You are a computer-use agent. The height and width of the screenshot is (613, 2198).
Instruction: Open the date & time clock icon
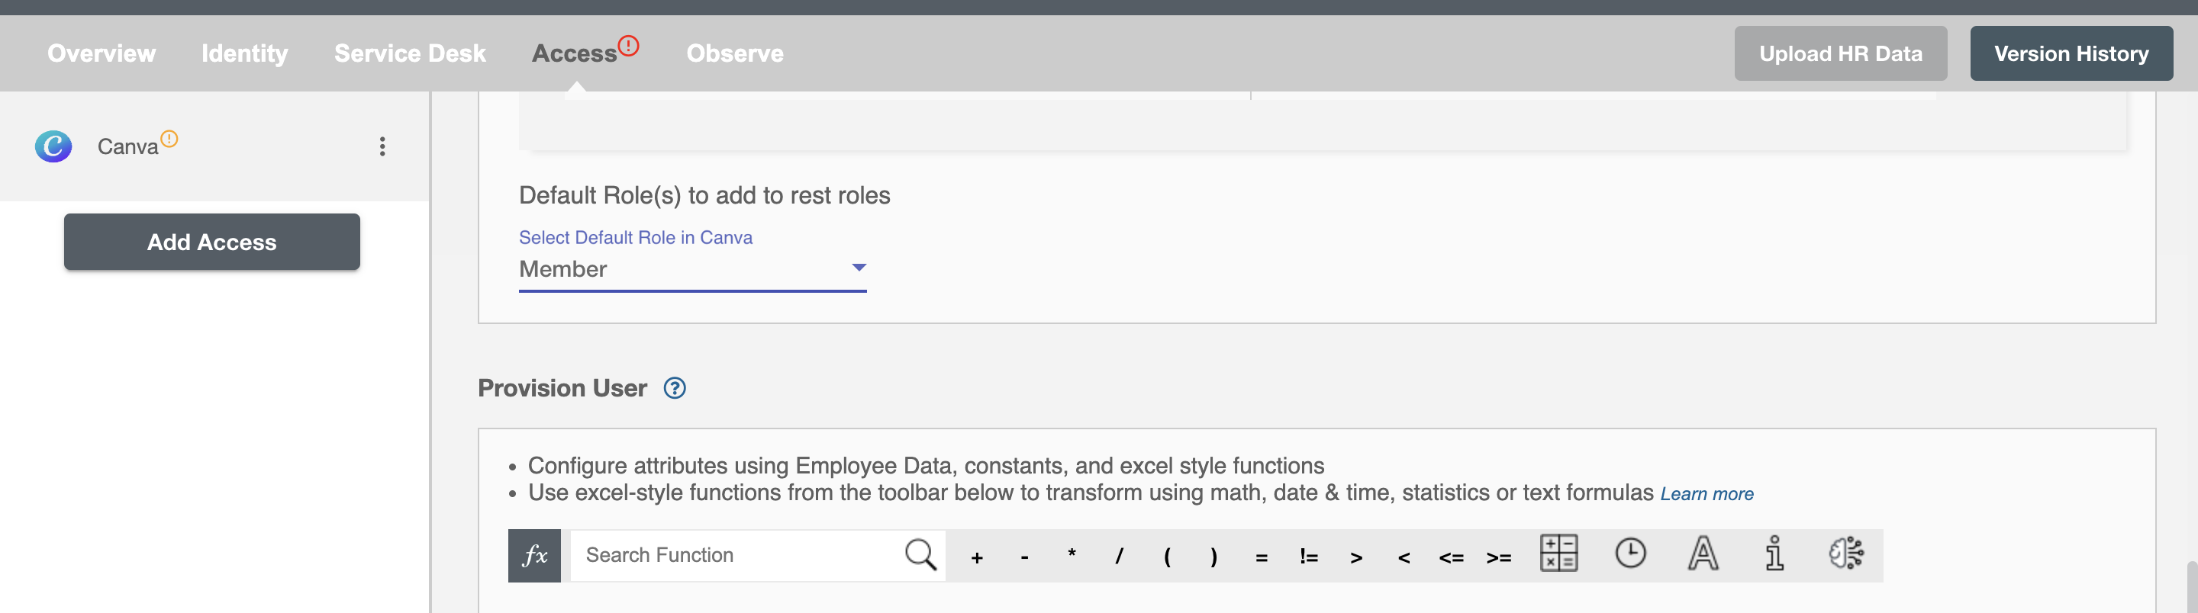click(1631, 554)
